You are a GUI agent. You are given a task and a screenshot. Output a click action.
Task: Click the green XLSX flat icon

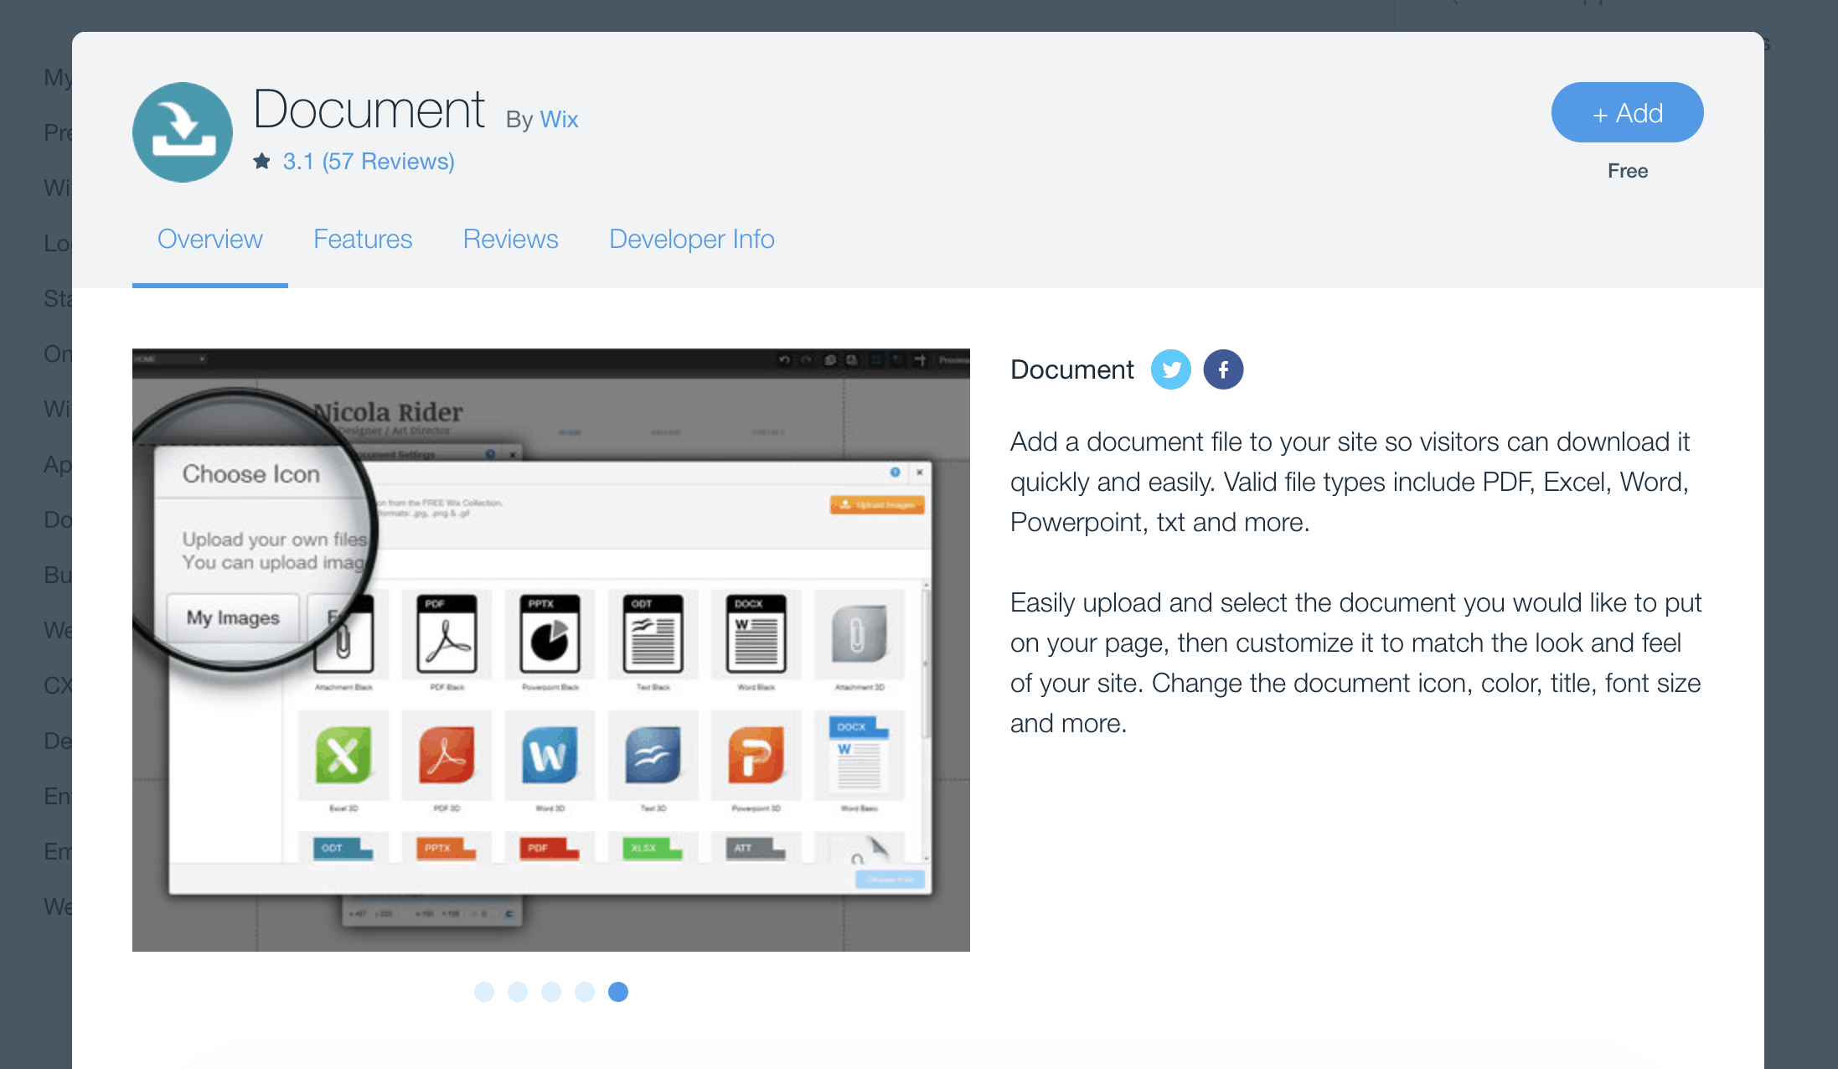(653, 848)
